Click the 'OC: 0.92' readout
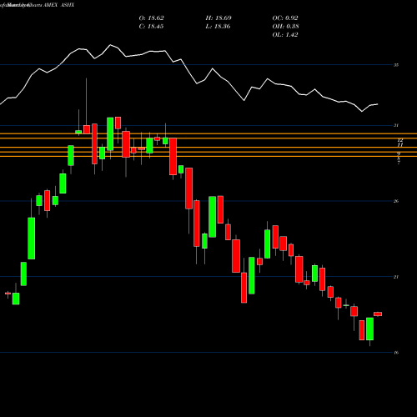Image resolution: width=417 pixels, height=417 pixels. [x=285, y=18]
